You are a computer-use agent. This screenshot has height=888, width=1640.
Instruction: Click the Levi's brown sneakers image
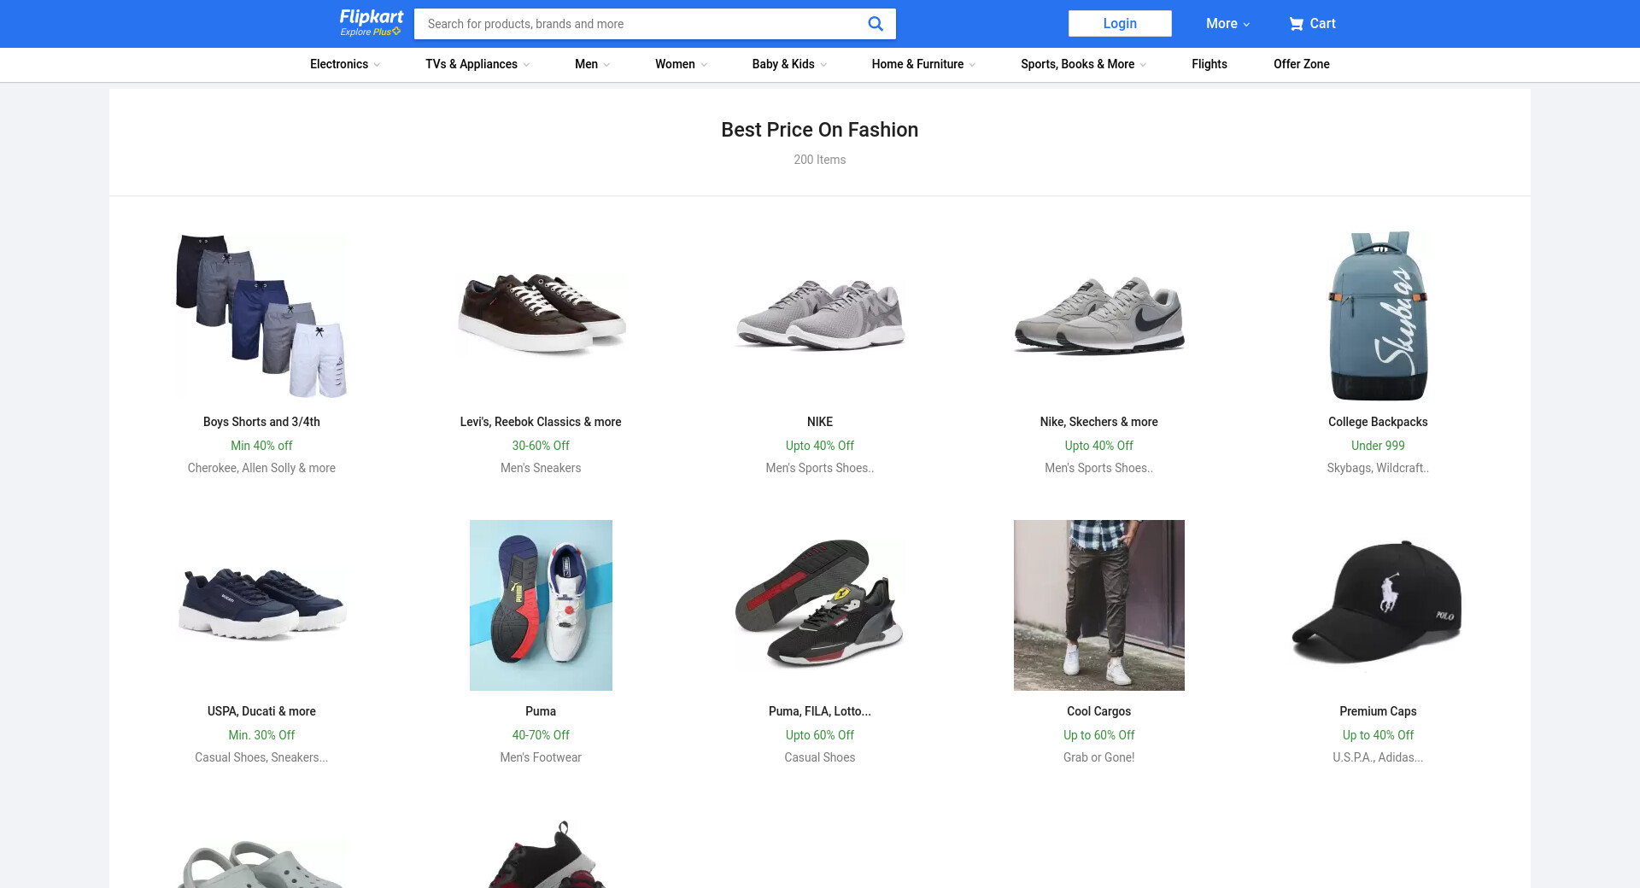coord(541,316)
